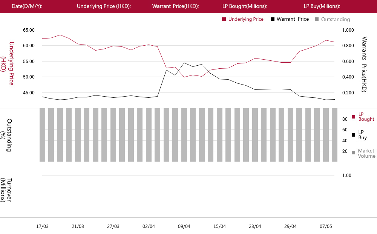Toggle the Market Volume legend label
Screen dimensions: 377x234
[366, 153]
